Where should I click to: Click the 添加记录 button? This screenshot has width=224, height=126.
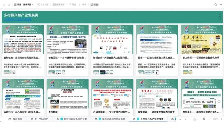click(x=43, y=5)
